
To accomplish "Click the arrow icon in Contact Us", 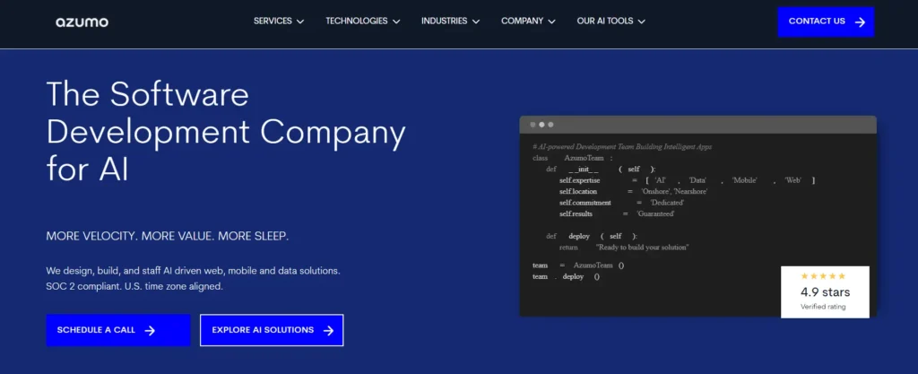I will [860, 22].
